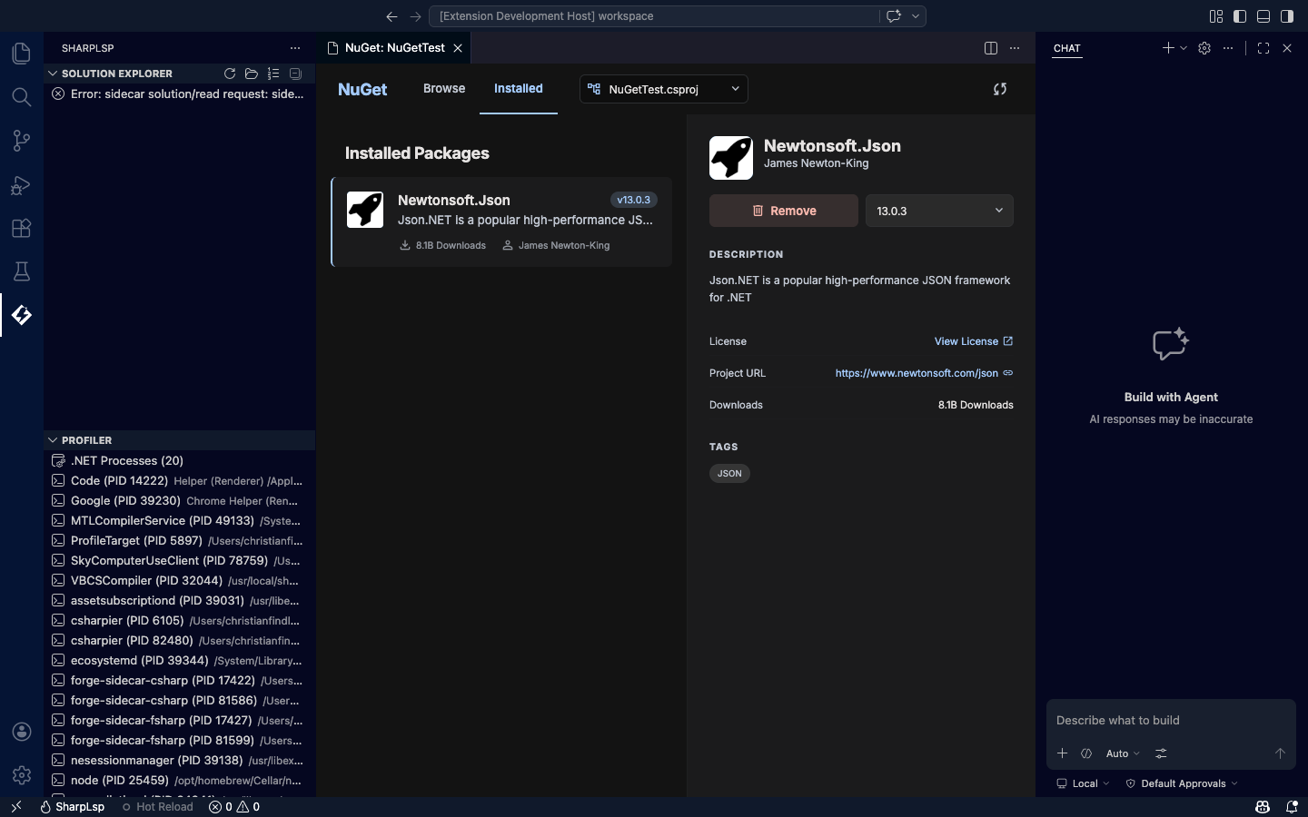Image resolution: width=1308 pixels, height=817 pixels.
Task: Switch to the Browse tab
Action: point(444,88)
